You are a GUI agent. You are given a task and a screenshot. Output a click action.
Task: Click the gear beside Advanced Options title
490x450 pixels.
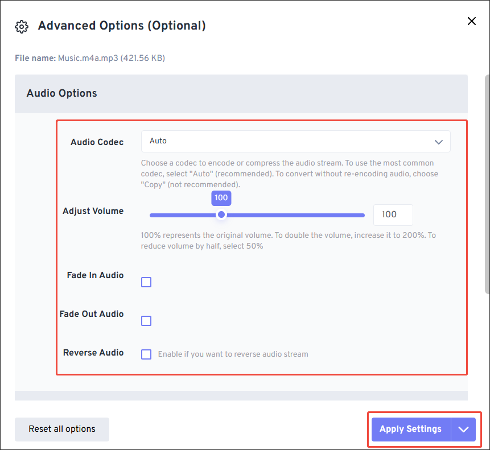[21, 26]
